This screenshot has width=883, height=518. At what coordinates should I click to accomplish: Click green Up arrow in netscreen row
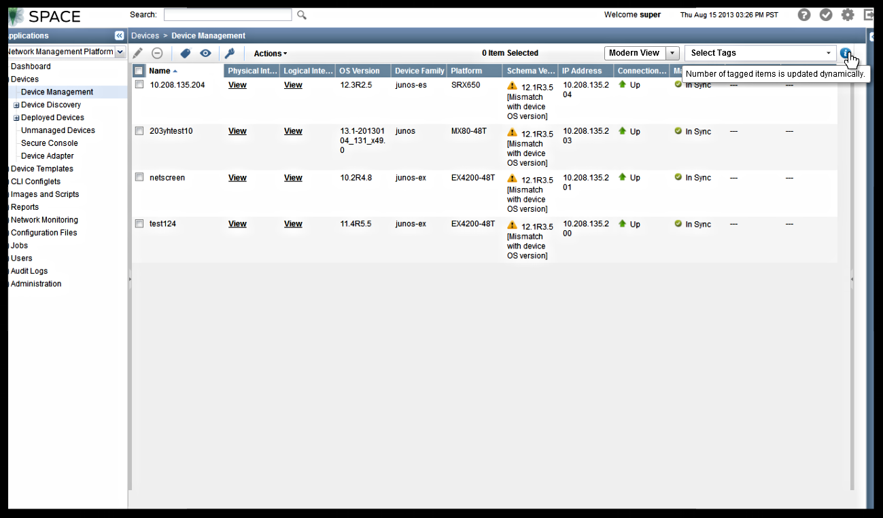[622, 177]
